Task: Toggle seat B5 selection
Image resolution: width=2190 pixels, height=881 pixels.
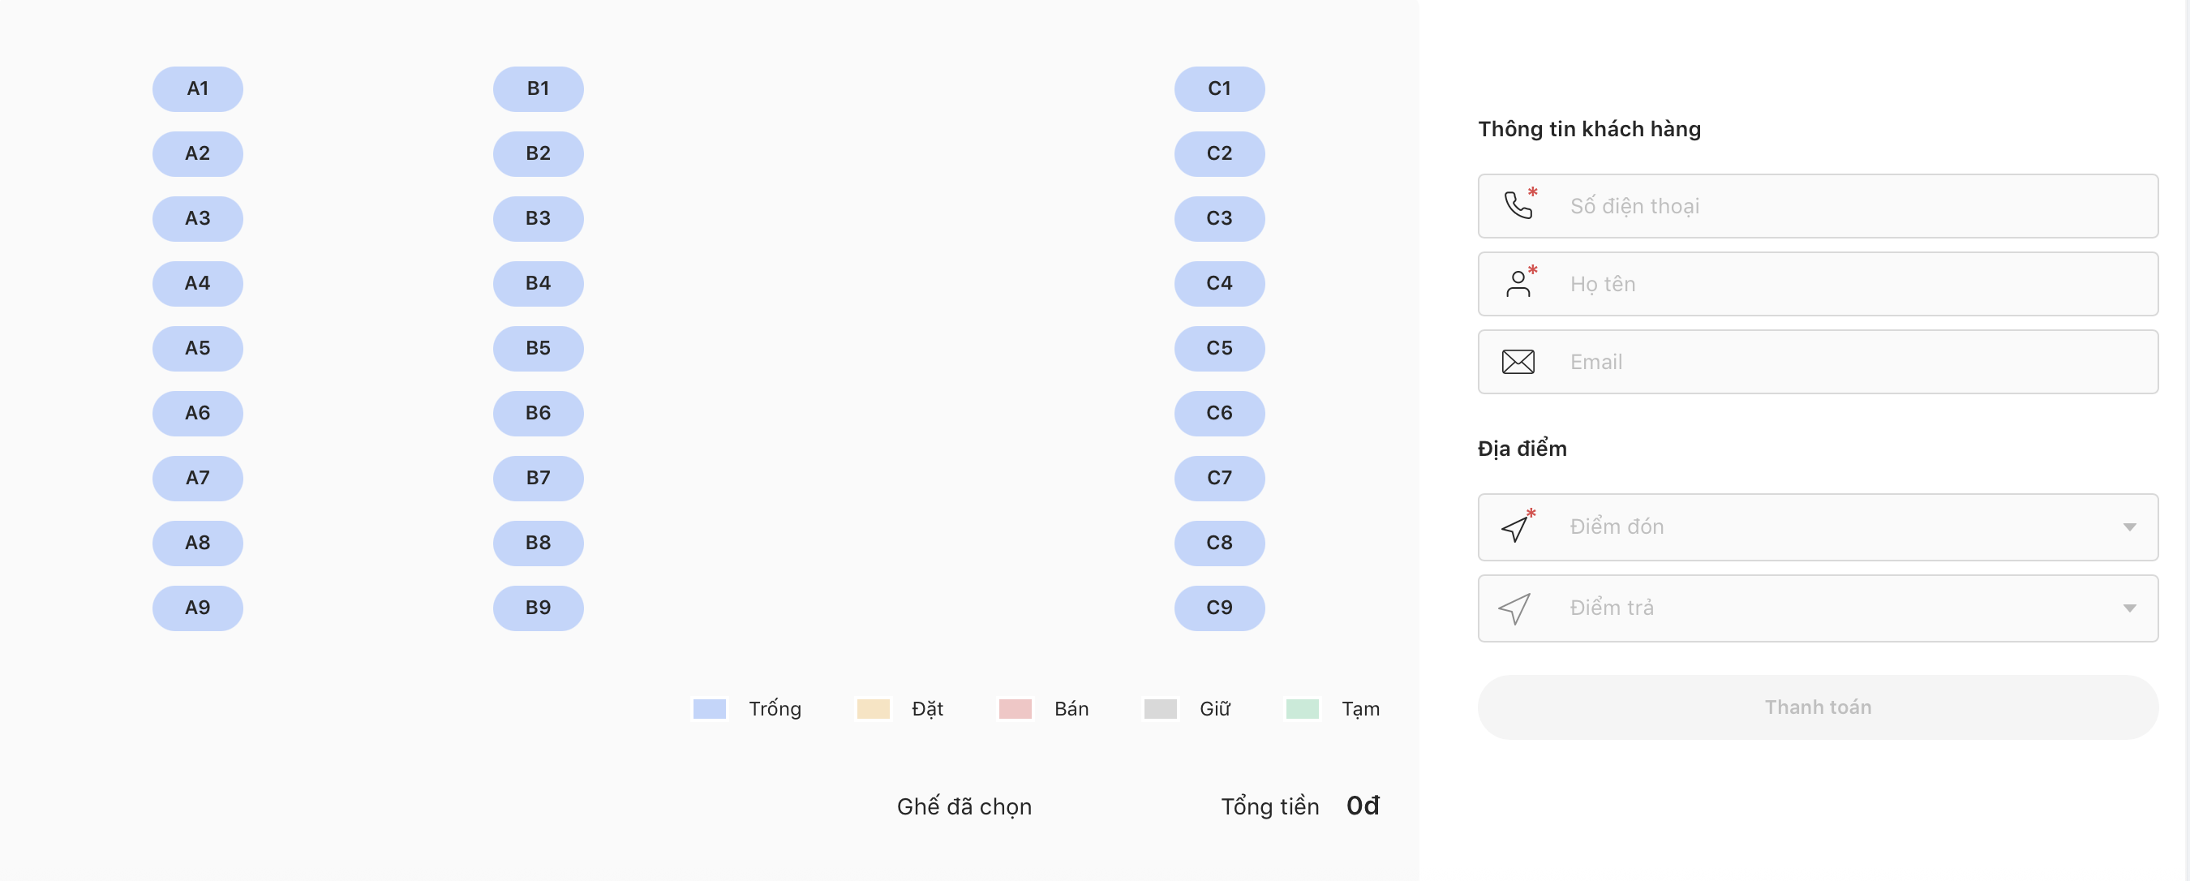Action: pyautogui.click(x=538, y=349)
